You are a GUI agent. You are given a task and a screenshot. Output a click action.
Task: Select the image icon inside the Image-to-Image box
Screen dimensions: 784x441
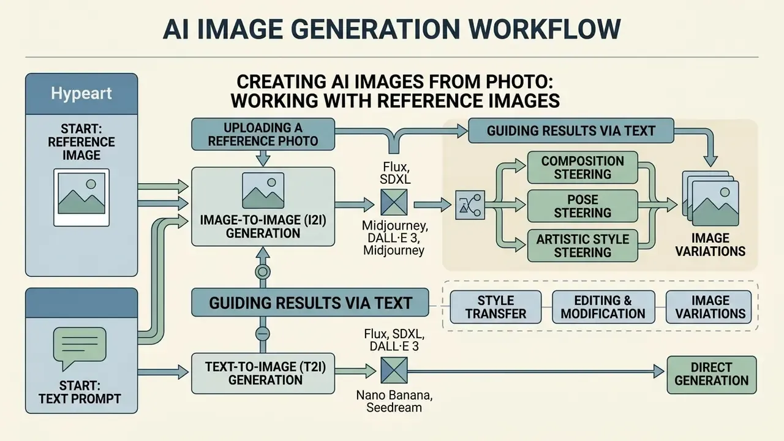263,190
